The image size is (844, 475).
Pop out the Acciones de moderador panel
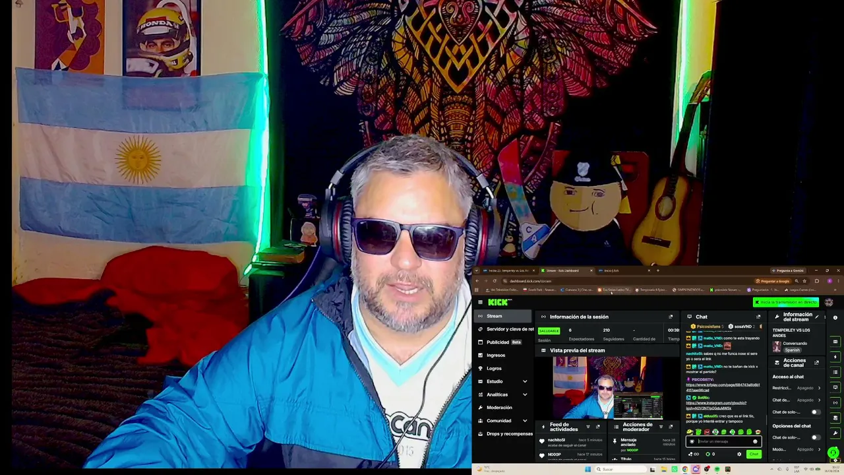pyautogui.click(x=671, y=426)
